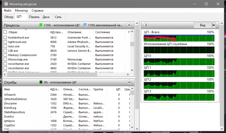Click graphs pane scroll-down arrow
The image size is (226, 133).
222,129
